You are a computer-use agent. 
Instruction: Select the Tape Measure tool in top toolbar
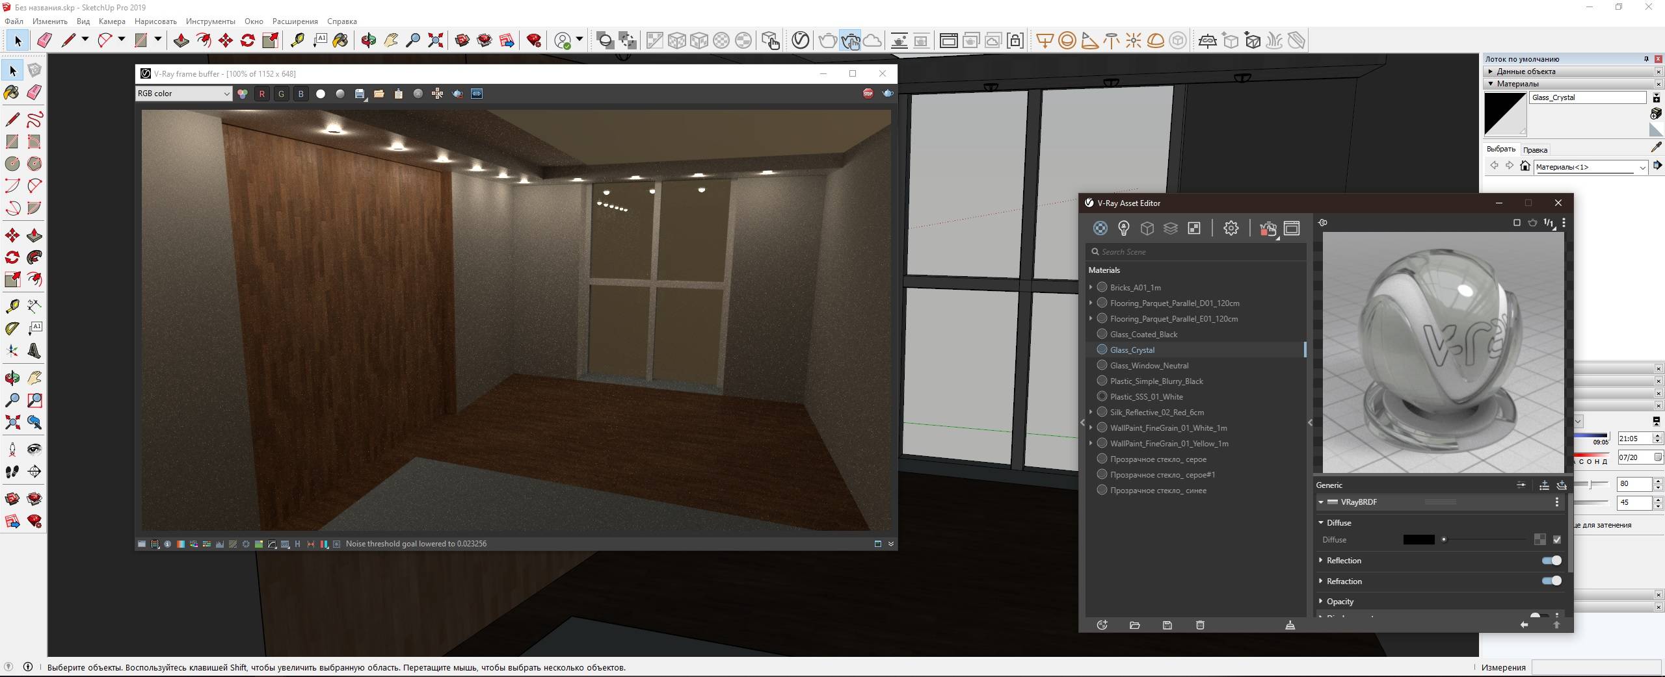pyautogui.click(x=297, y=41)
